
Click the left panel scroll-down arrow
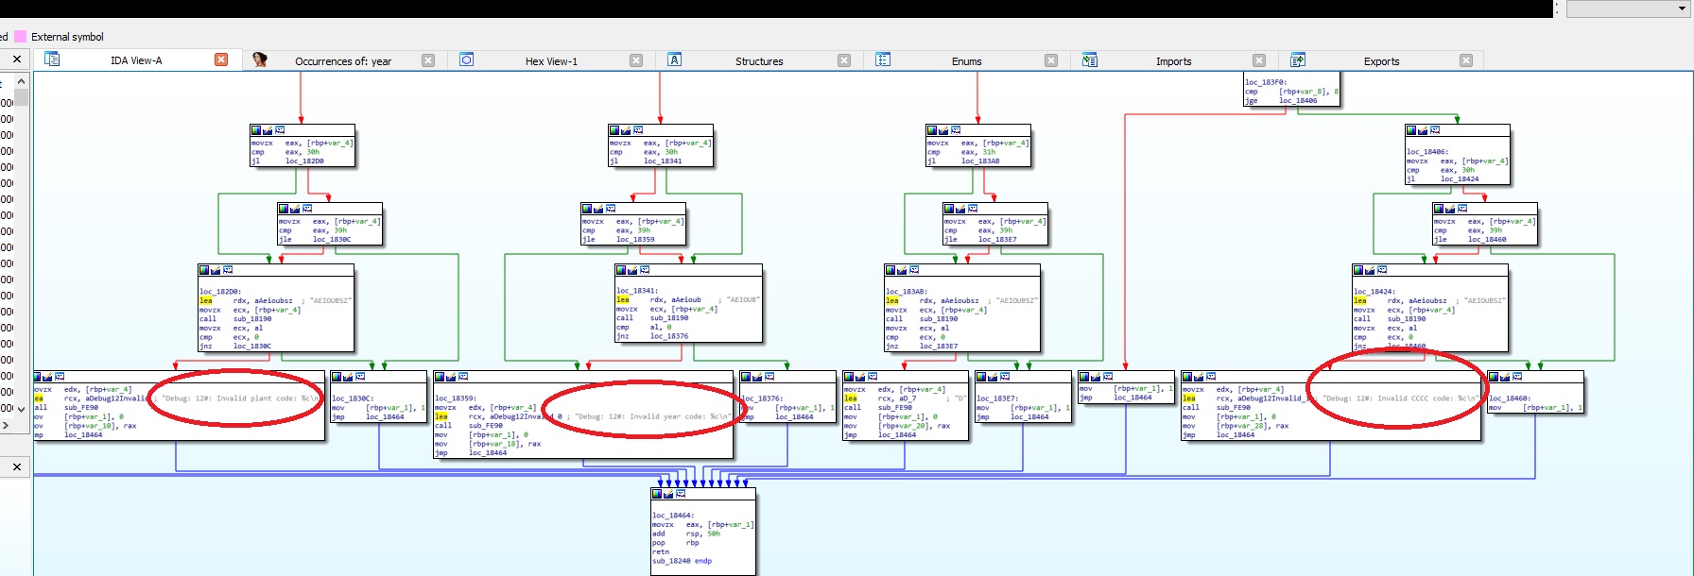click(21, 409)
